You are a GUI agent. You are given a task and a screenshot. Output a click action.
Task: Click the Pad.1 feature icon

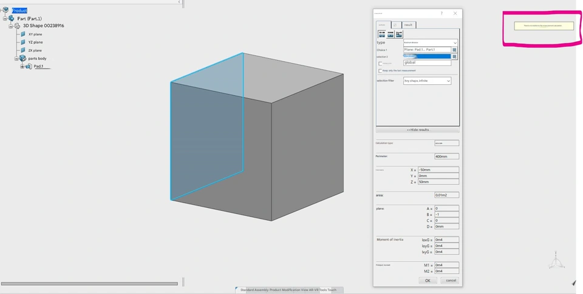coord(29,67)
